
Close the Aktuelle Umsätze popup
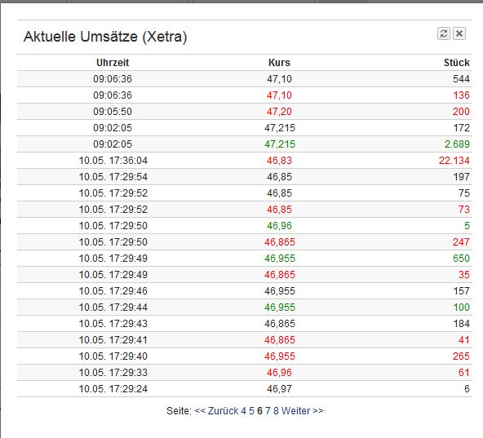(459, 33)
